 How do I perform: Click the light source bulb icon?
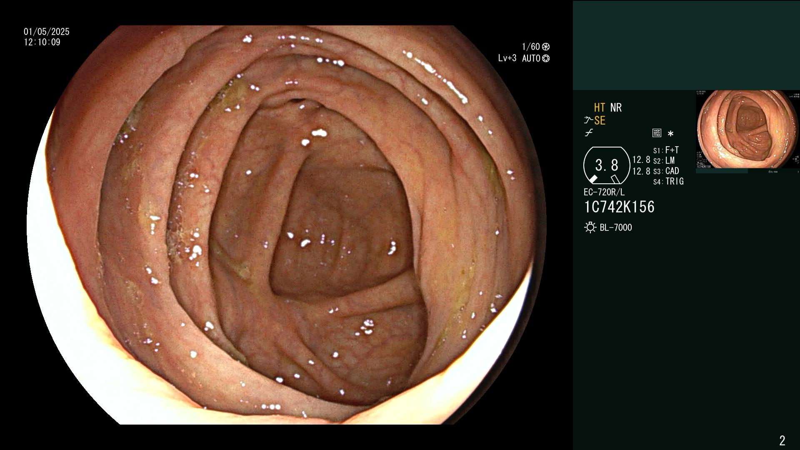(590, 227)
